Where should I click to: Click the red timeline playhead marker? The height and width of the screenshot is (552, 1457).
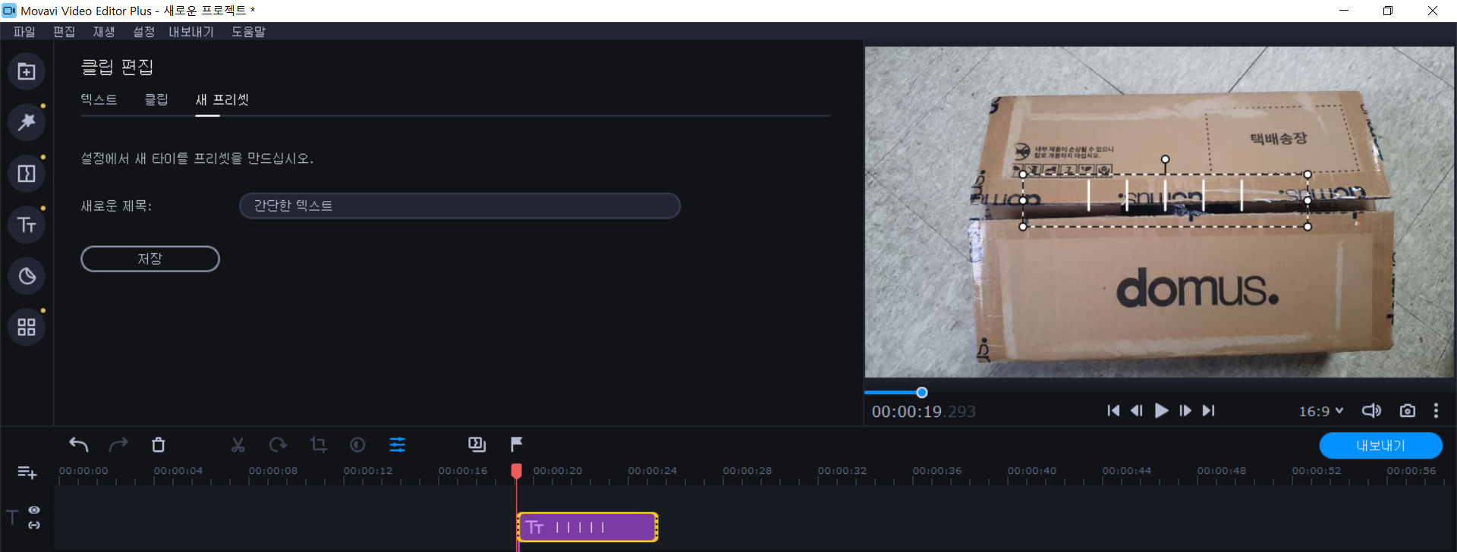[x=517, y=471]
